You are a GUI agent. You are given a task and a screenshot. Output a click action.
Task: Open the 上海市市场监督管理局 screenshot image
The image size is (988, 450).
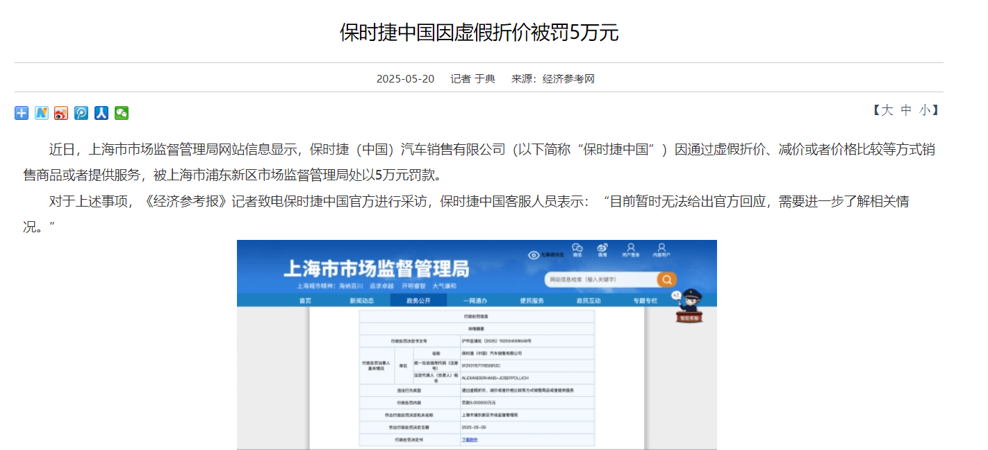477,345
